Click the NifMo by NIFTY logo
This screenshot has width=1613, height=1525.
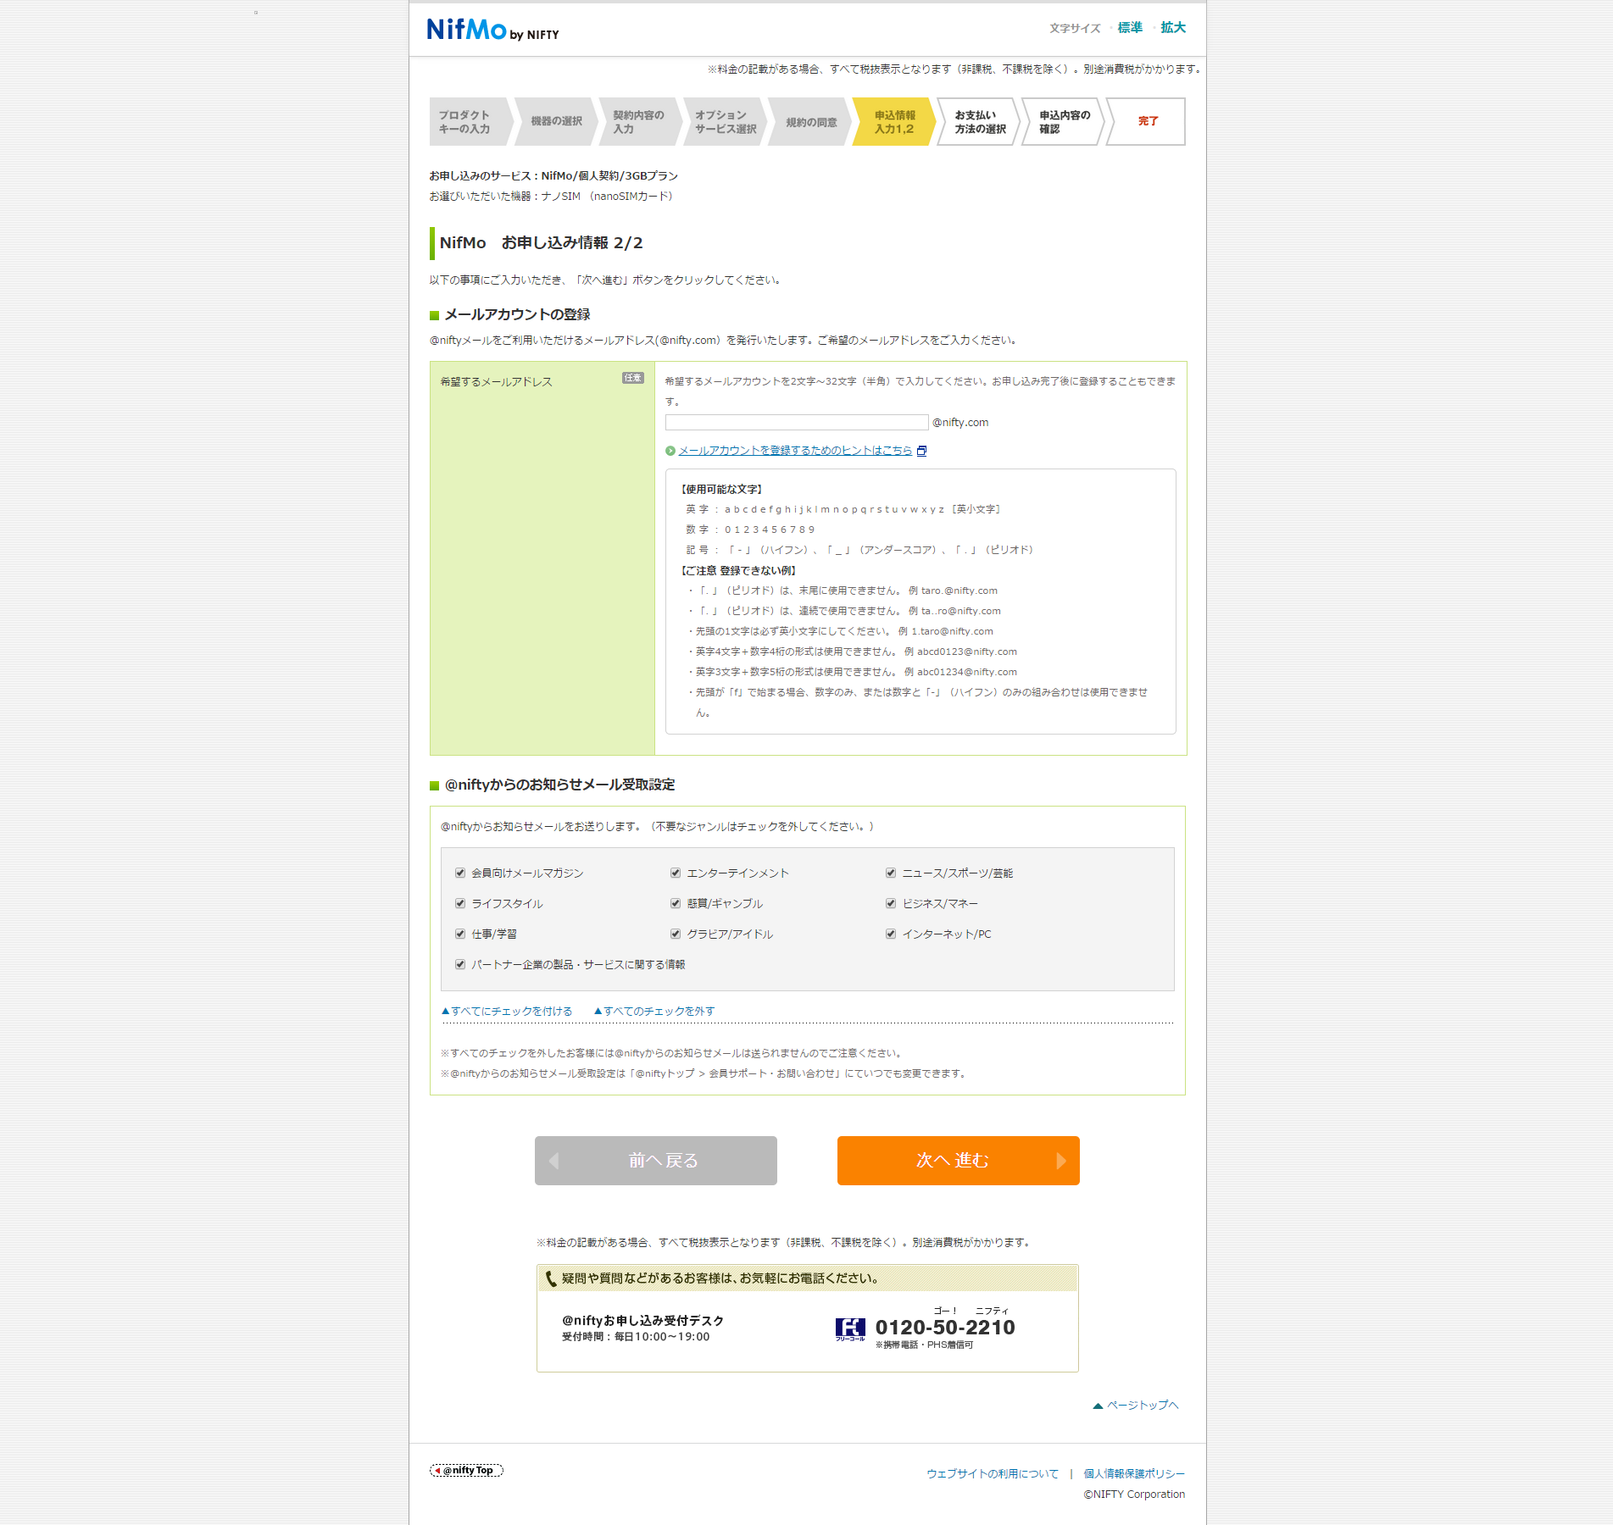click(492, 30)
